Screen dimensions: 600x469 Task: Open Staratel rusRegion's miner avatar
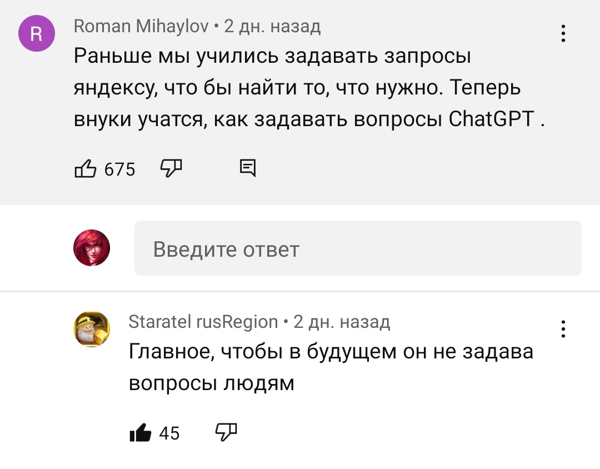coord(92,330)
